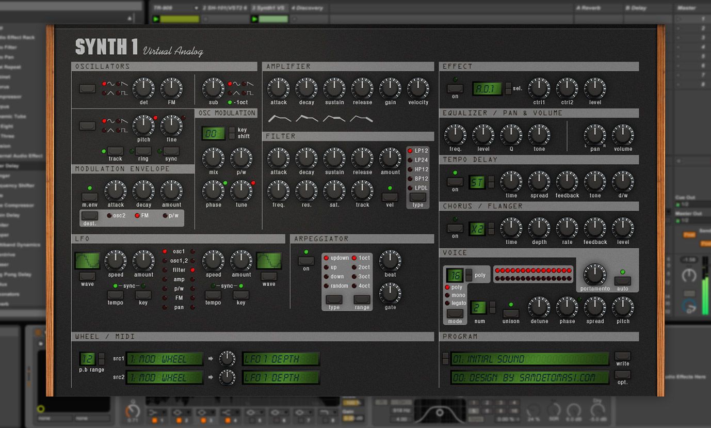This screenshot has height=428, width=711.
Task: Toggle the oscillator 2 track button
Action: pyautogui.click(x=115, y=151)
